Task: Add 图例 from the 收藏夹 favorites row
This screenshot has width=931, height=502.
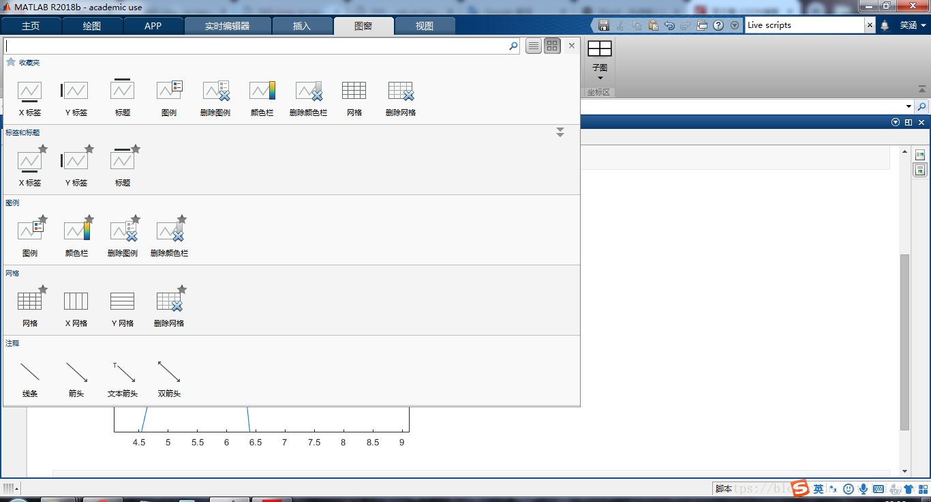Action: (169, 98)
